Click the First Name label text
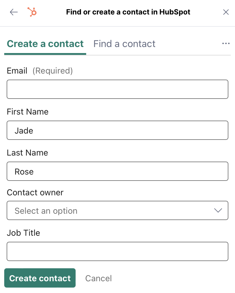The width and height of the screenshot is (235, 293). [x=28, y=112]
